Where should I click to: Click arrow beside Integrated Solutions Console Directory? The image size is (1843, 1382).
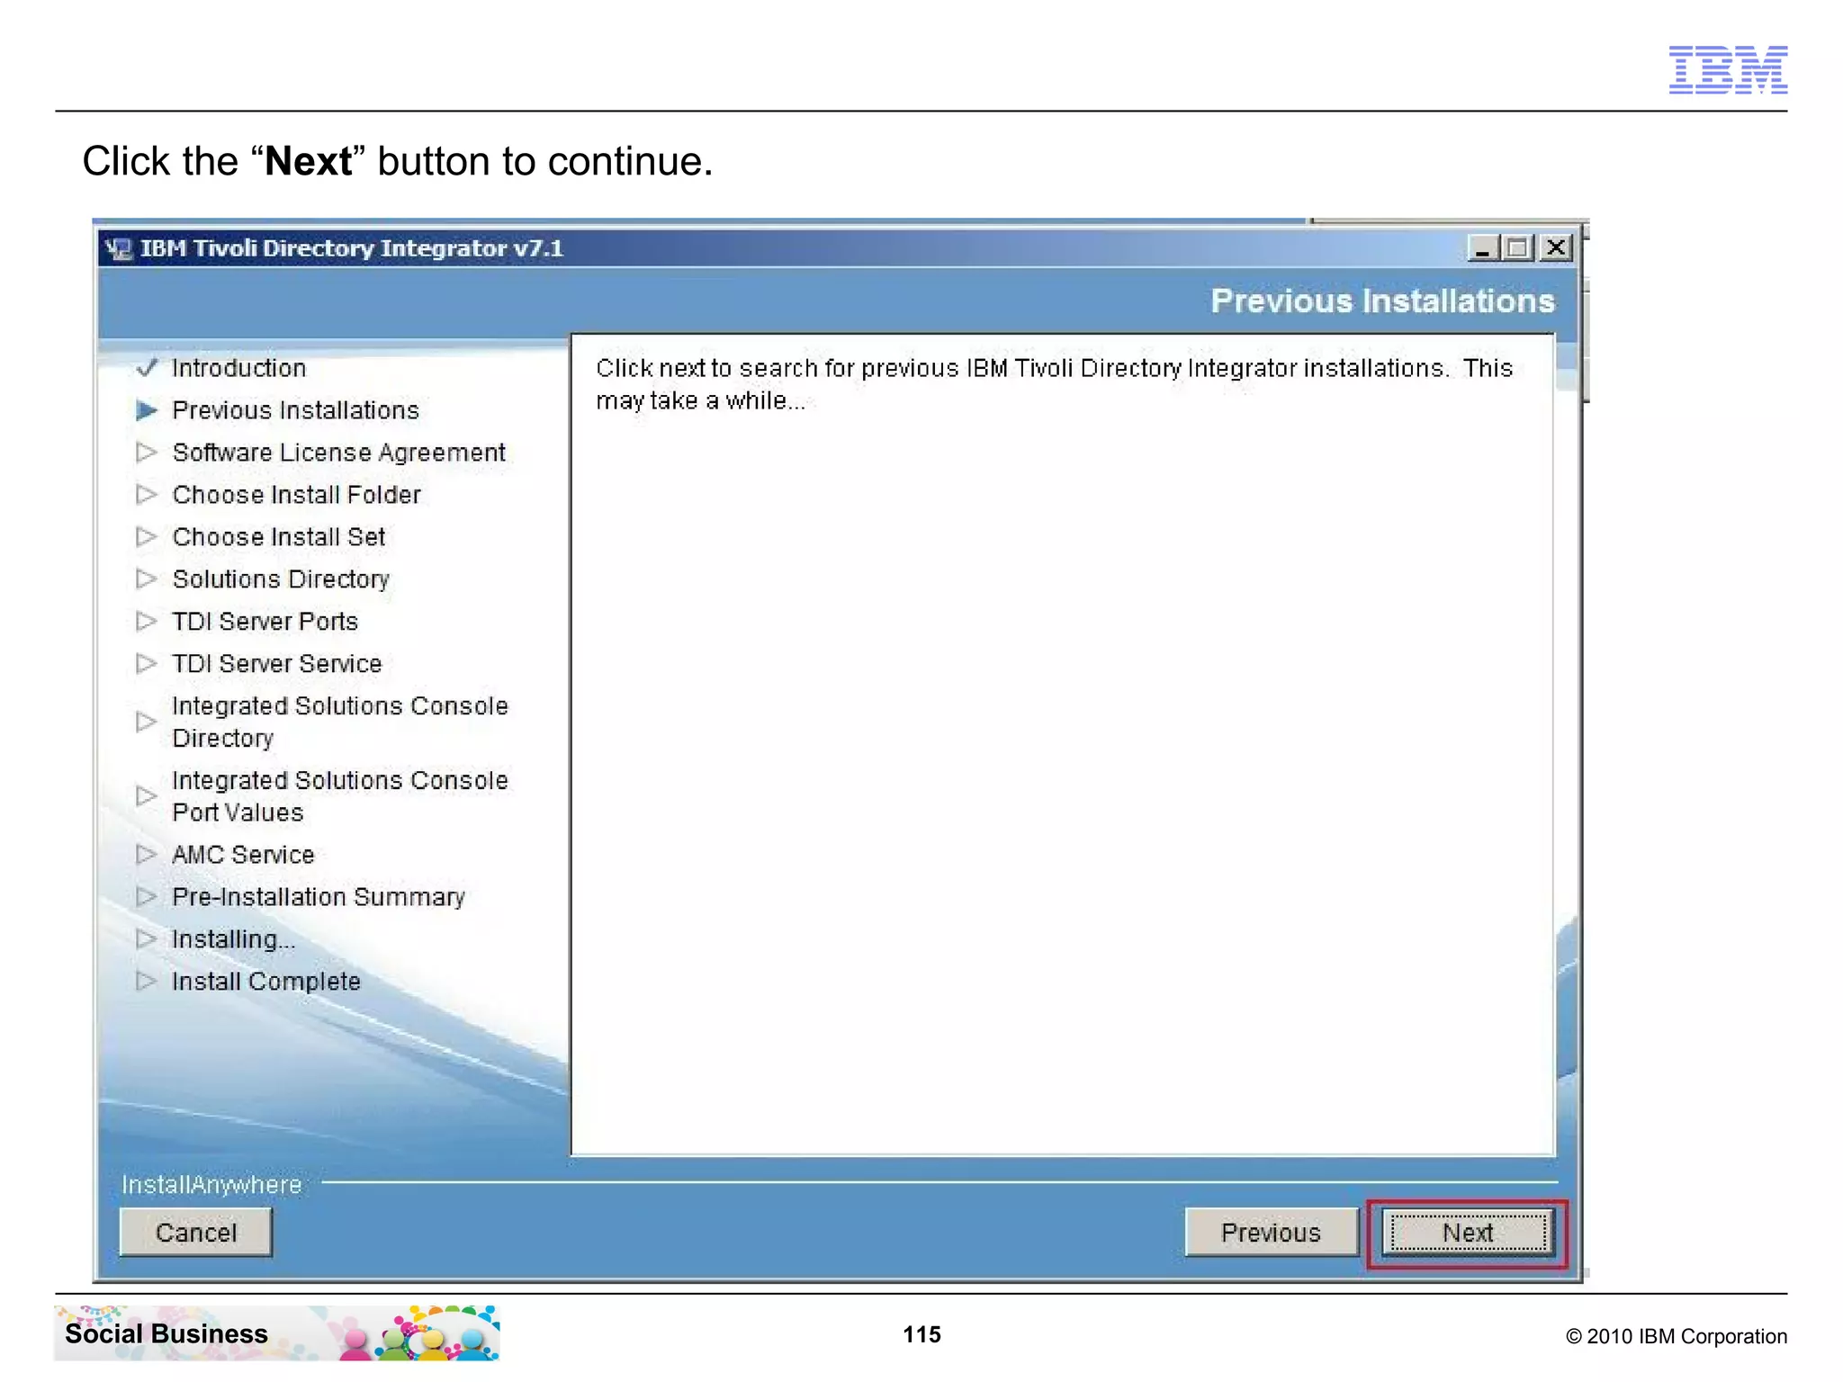coord(147,722)
